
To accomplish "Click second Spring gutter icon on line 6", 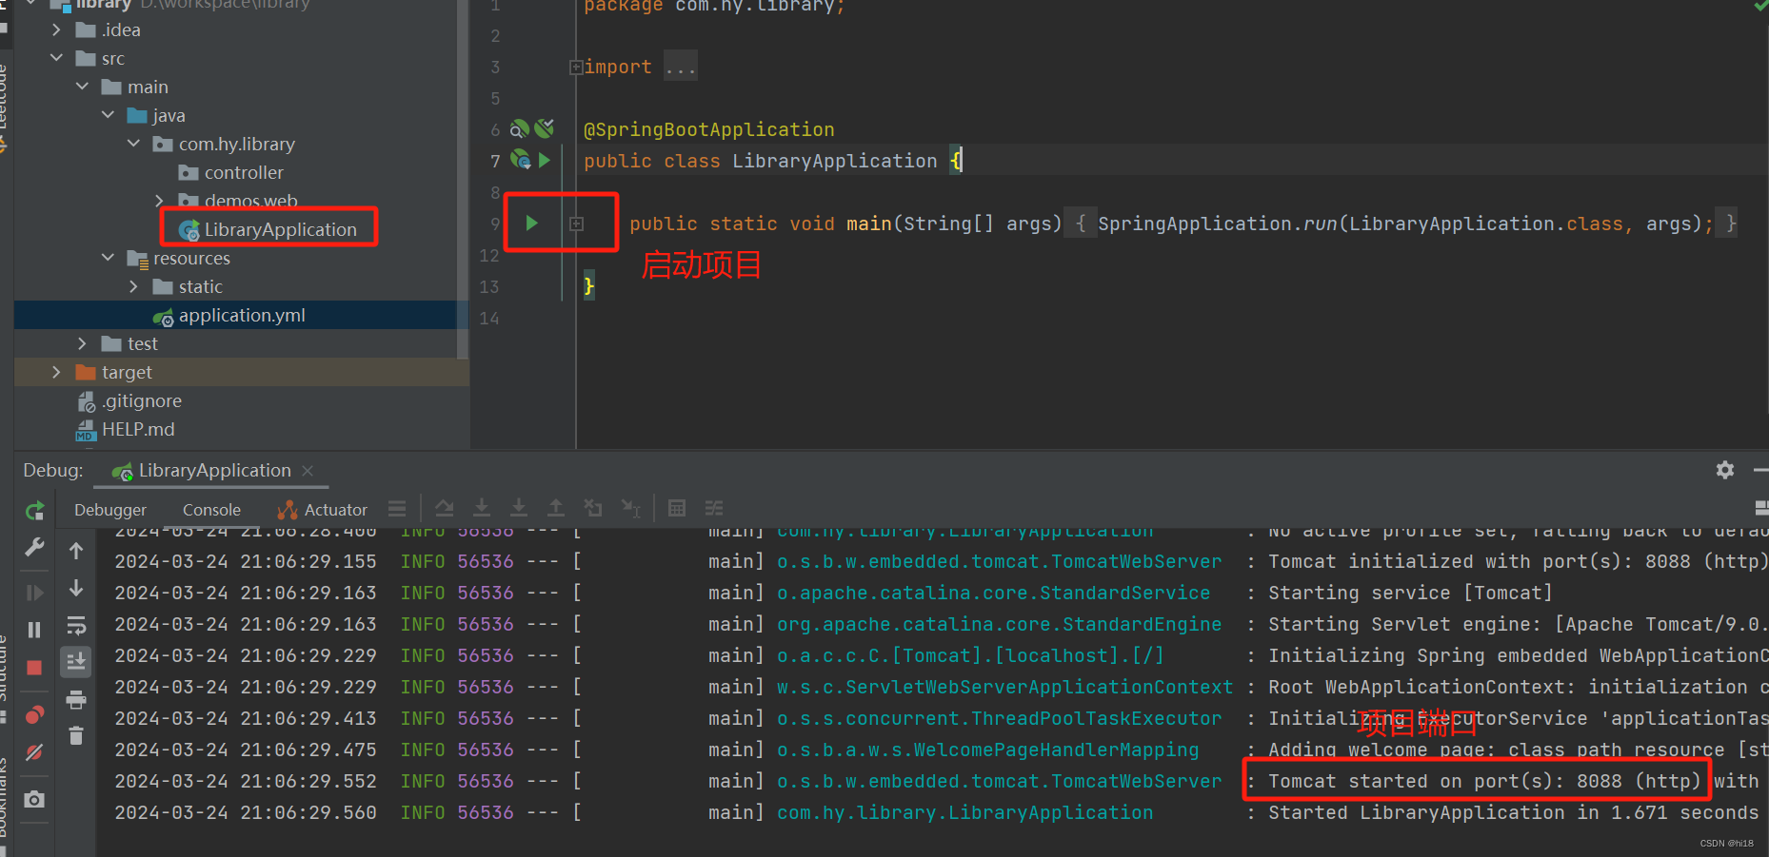I will 545,128.
